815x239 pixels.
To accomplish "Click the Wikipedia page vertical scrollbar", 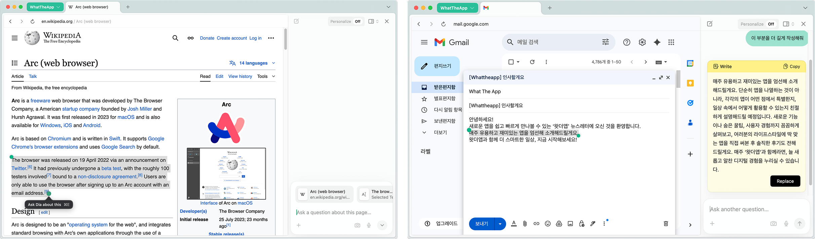I will coord(285,39).
